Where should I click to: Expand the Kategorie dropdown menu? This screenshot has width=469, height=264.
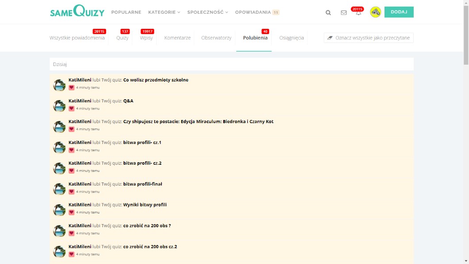pyautogui.click(x=164, y=12)
